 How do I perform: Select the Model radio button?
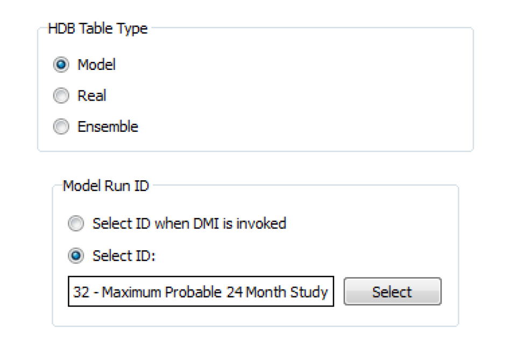[x=61, y=65]
